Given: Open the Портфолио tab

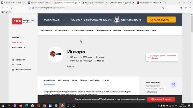Looking at the screenshot, I should coord(63,80).
